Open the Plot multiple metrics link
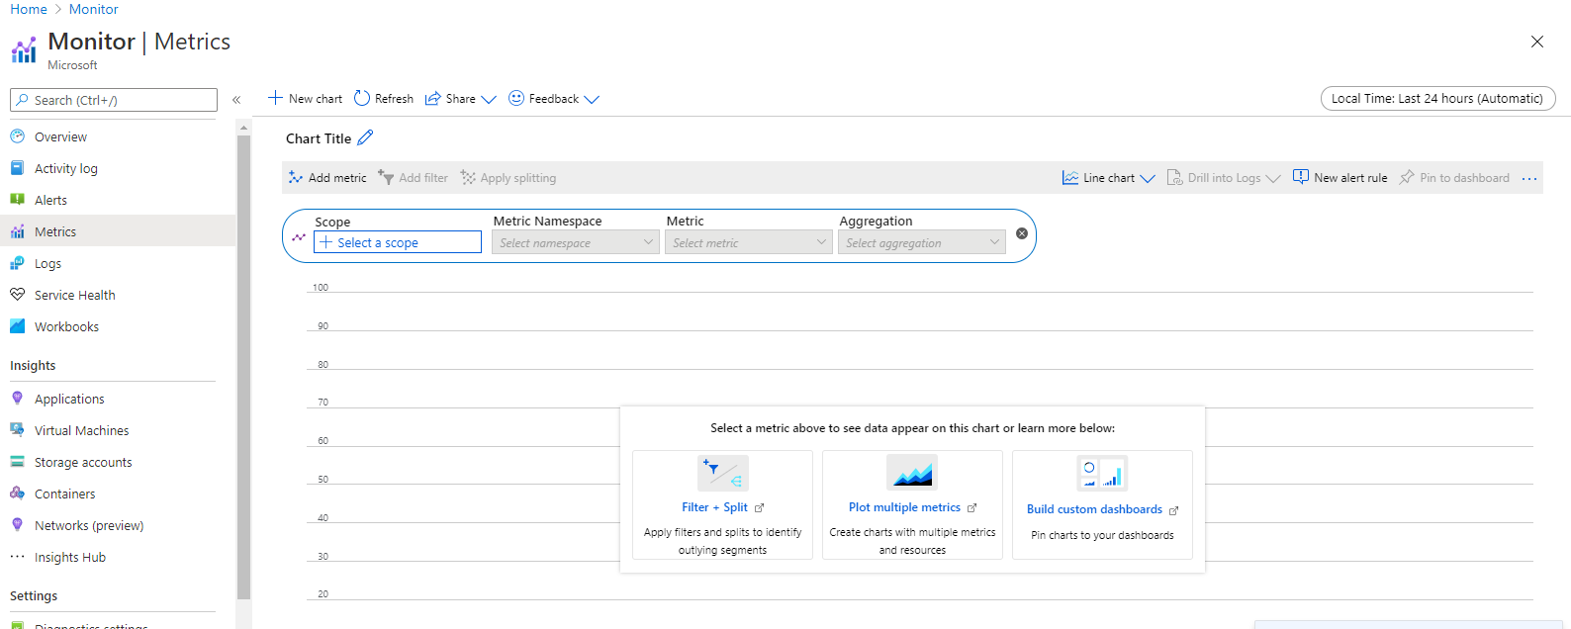 pyautogui.click(x=904, y=507)
